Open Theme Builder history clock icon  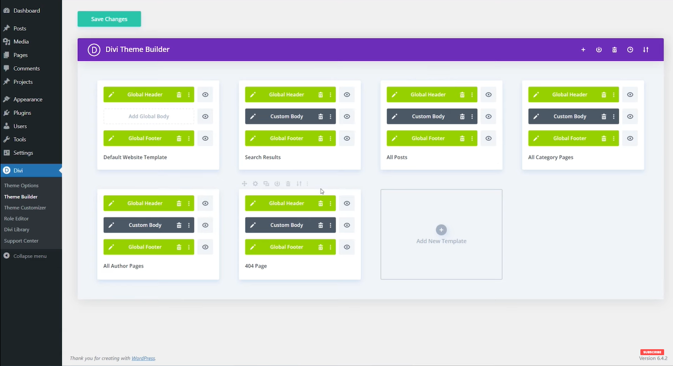630,50
